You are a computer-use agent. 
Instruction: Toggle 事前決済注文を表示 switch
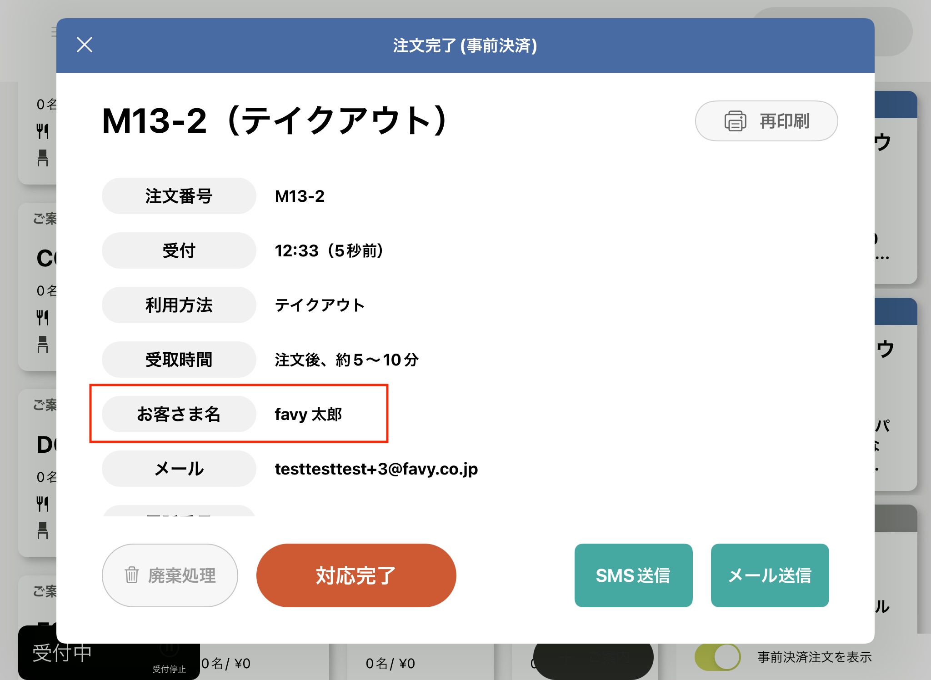[x=717, y=657]
